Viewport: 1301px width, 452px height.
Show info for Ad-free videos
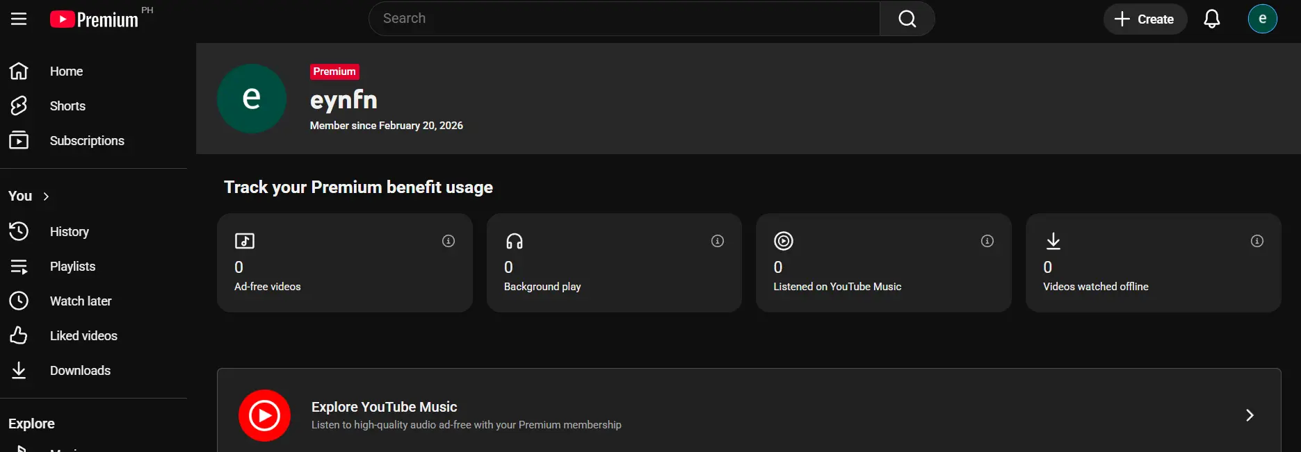[x=449, y=241]
